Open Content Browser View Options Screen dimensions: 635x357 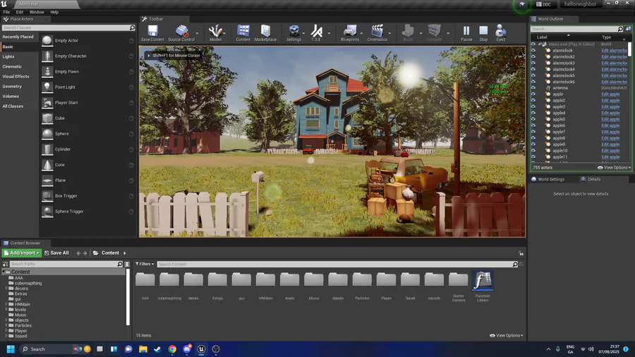506,336
